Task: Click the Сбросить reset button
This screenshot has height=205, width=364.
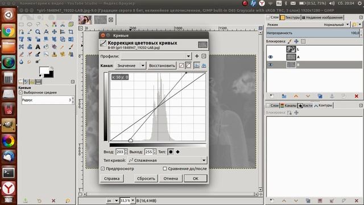Action: [x=146, y=178]
